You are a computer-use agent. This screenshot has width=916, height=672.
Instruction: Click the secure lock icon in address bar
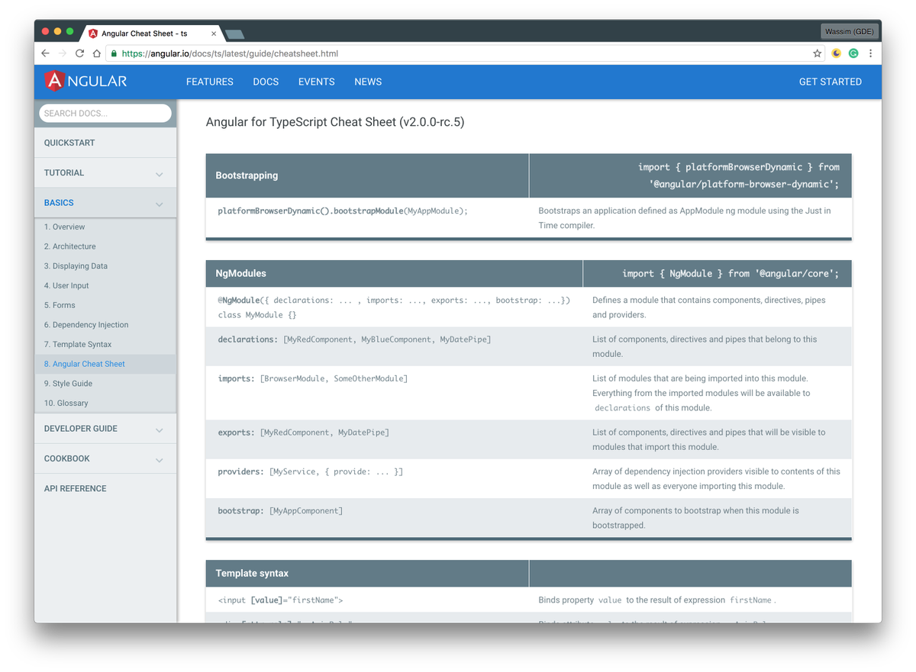point(114,53)
